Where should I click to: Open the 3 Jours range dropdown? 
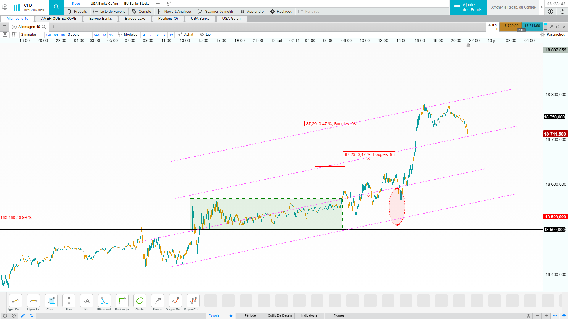[74, 35]
